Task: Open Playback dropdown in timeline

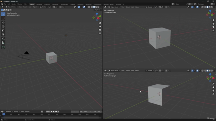Action: (9, 112)
